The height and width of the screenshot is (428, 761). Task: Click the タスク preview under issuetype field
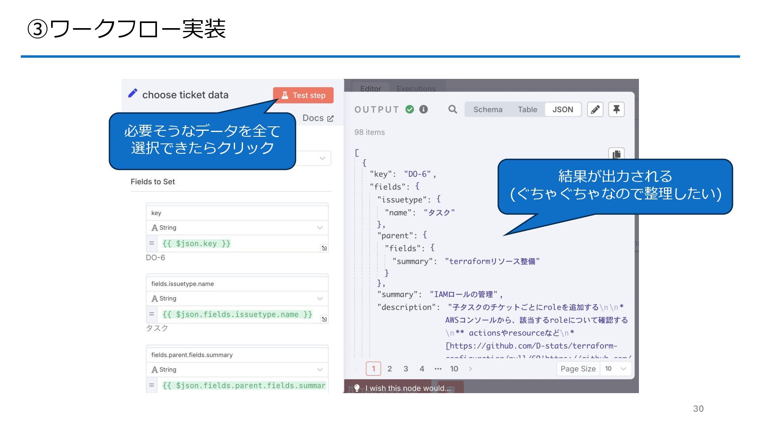[157, 328]
